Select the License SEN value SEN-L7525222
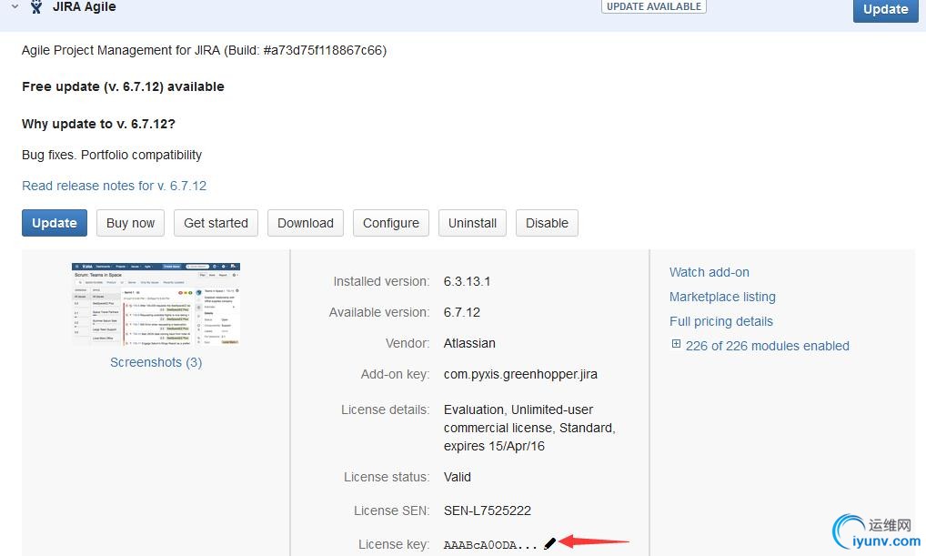Image resolution: width=926 pixels, height=556 pixels. point(488,511)
